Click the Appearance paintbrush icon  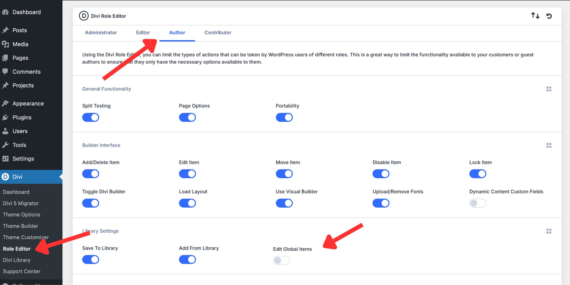(6, 103)
